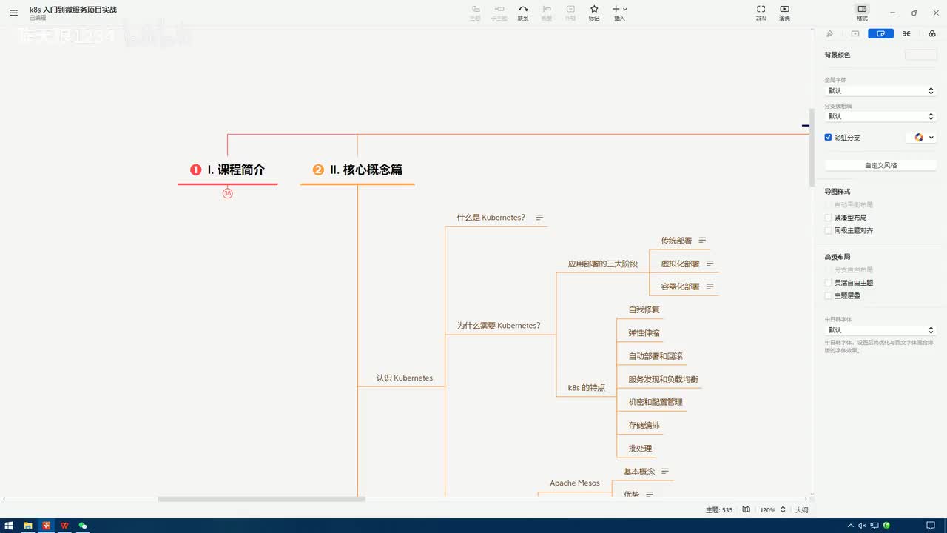The width and height of the screenshot is (947, 533).
Task: Open the 全局字体 dropdown
Action: click(880, 90)
